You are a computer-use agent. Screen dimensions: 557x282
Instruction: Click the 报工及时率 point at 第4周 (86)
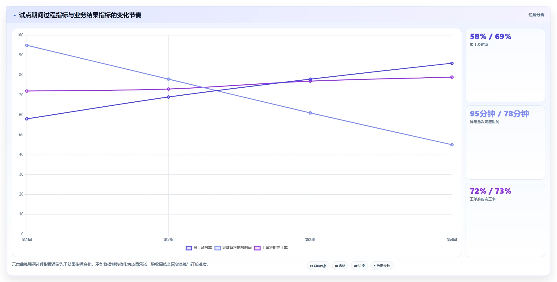pos(452,63)
